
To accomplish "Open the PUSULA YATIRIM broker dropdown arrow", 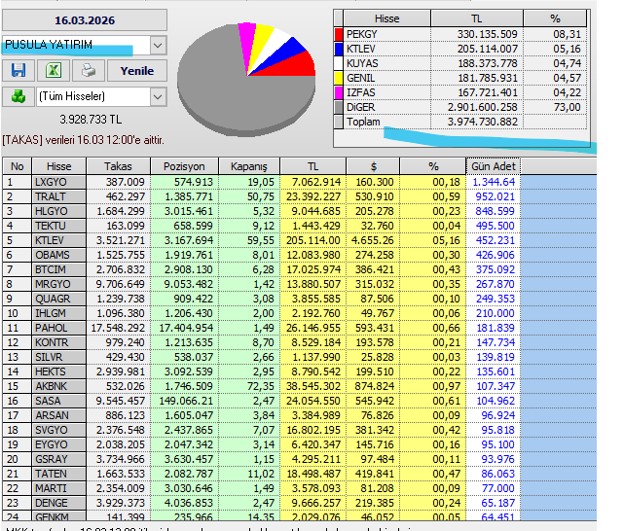I will [x=158, y=46].
